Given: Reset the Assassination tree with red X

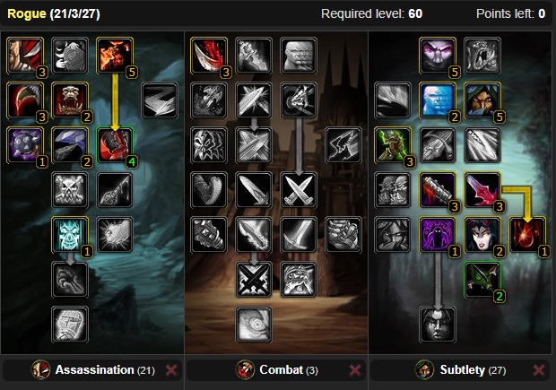Looking at the screenshot, I should 171,369.
